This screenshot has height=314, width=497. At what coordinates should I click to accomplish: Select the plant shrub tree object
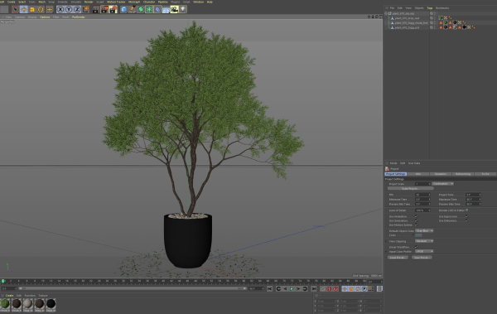pyautogui.click(x=412, y=23)
